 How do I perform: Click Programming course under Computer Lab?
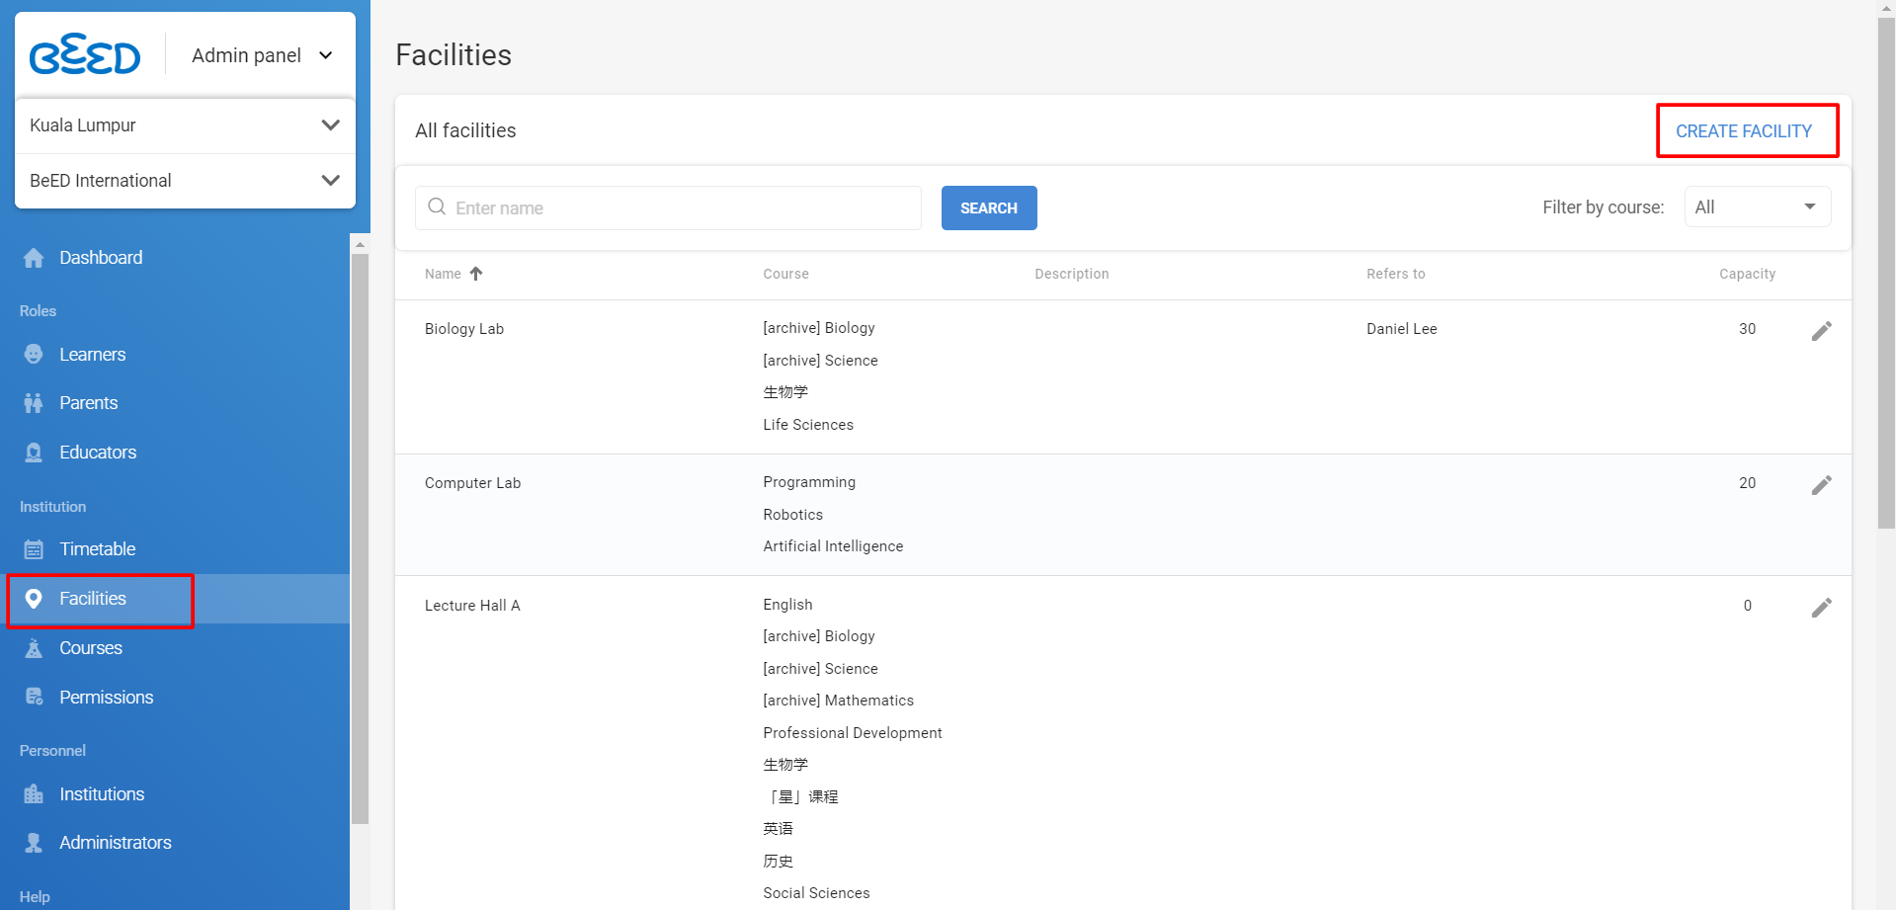tap(809, 482)
